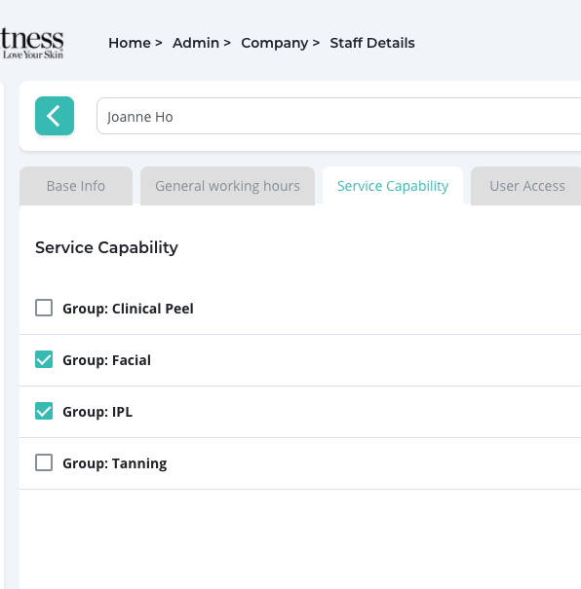This screenshot has width=581, height=589.
Task: Click the 'Group: Facial' label text
Action: (106, 360)
